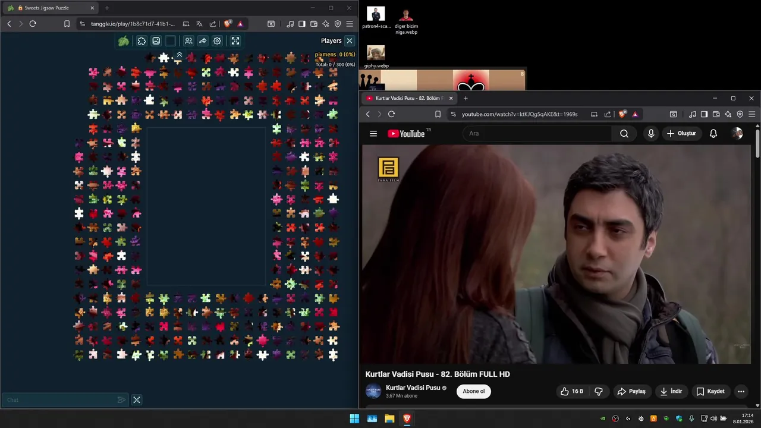Click the YouTube video player
Viewport: 761px width, 428px height.
click(556, 254)
